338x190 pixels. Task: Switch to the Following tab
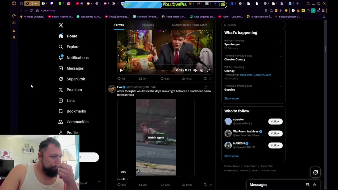coord(148,25)
